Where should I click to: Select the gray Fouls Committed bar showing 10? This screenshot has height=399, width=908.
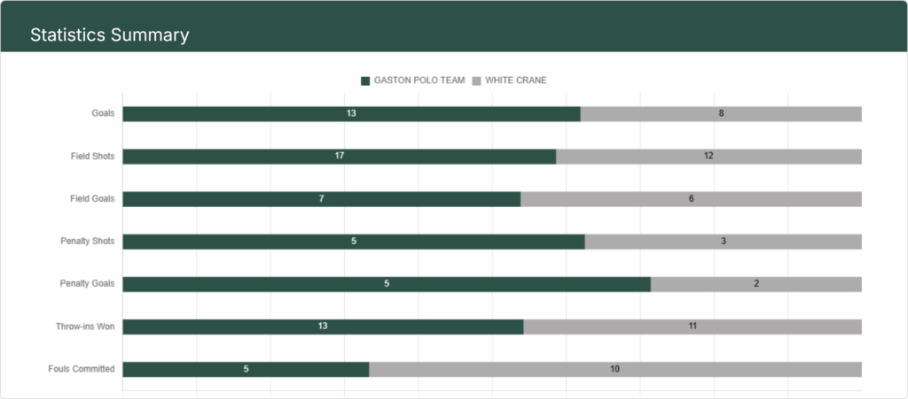coord(615,370)
